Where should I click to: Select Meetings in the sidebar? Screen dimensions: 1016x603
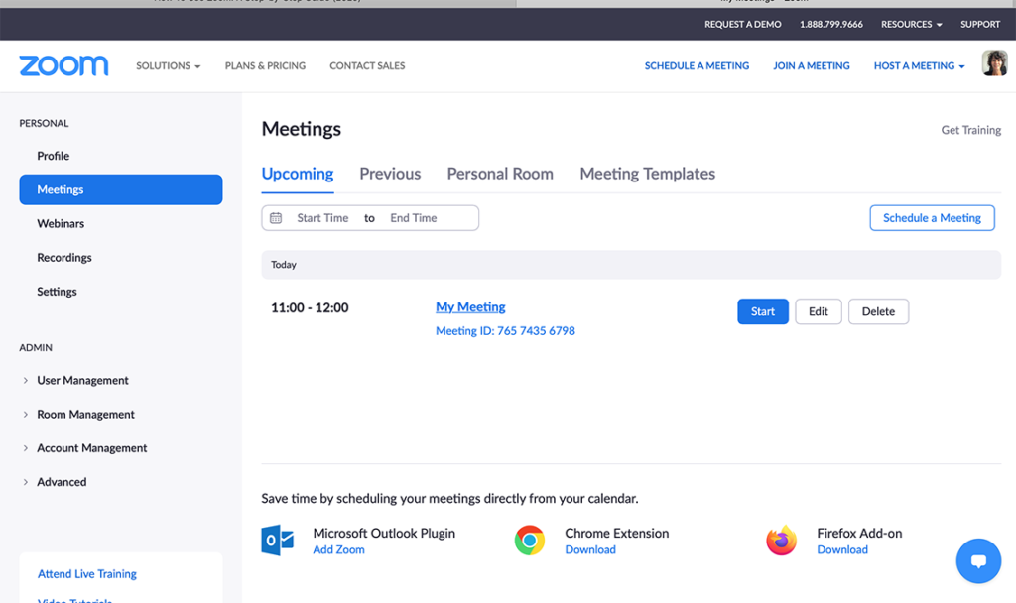pos(120,189)
